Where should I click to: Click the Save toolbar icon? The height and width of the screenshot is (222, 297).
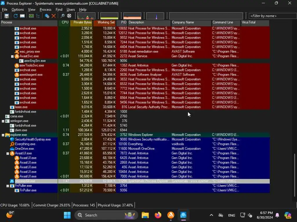pos(7,16)
